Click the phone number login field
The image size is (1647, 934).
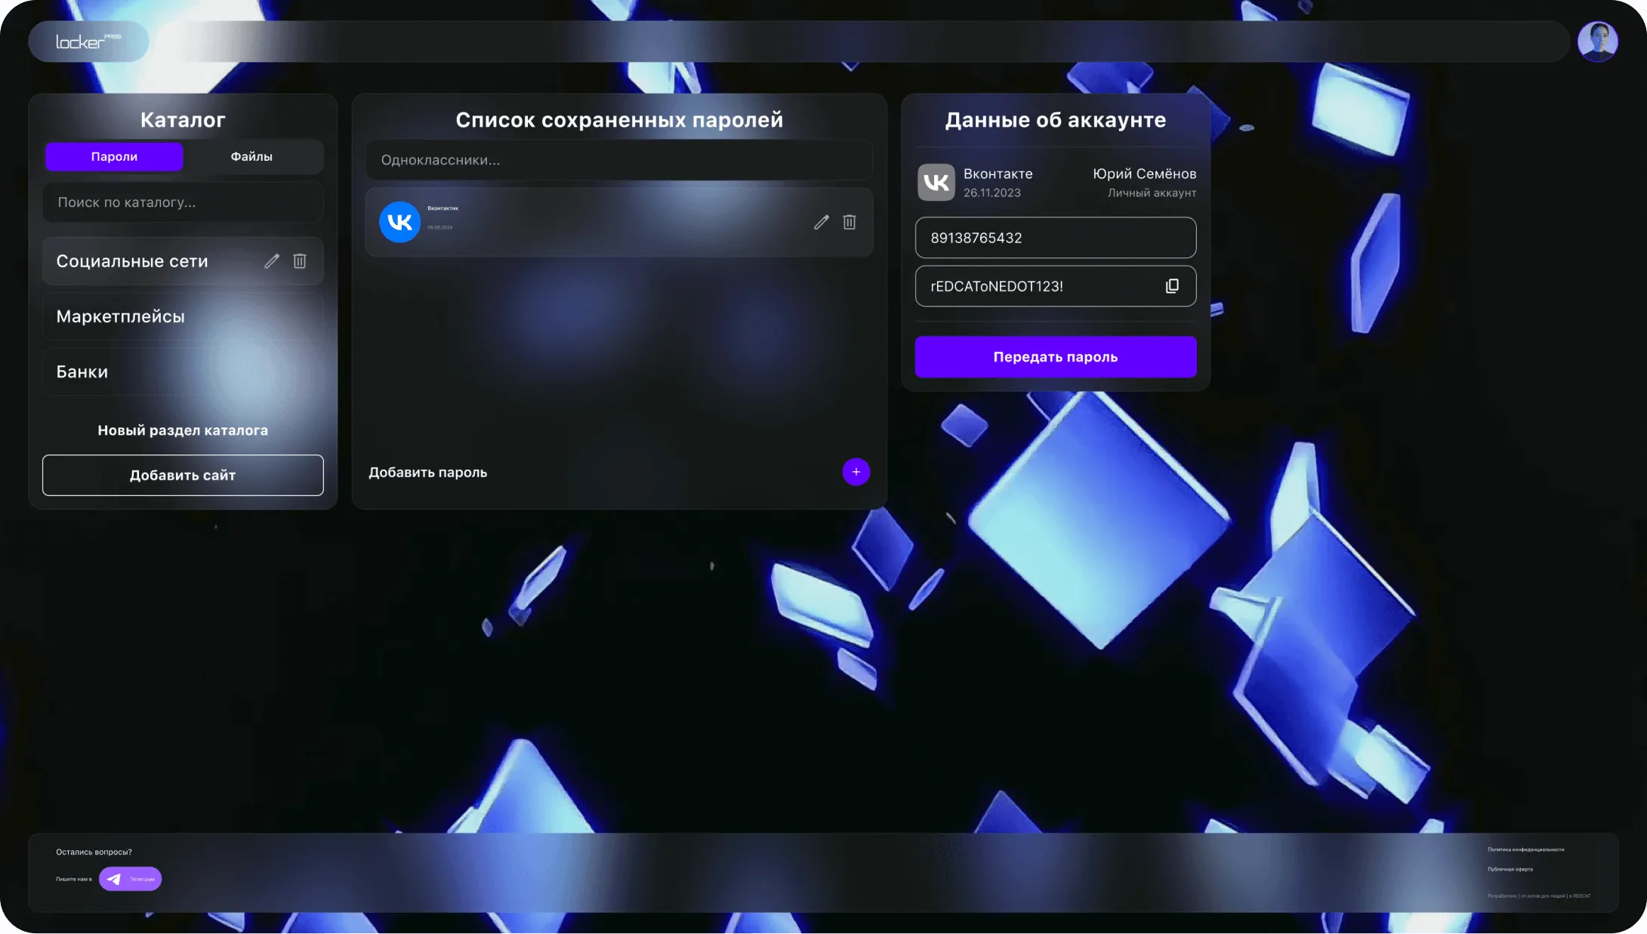(x=1055, y=238)
